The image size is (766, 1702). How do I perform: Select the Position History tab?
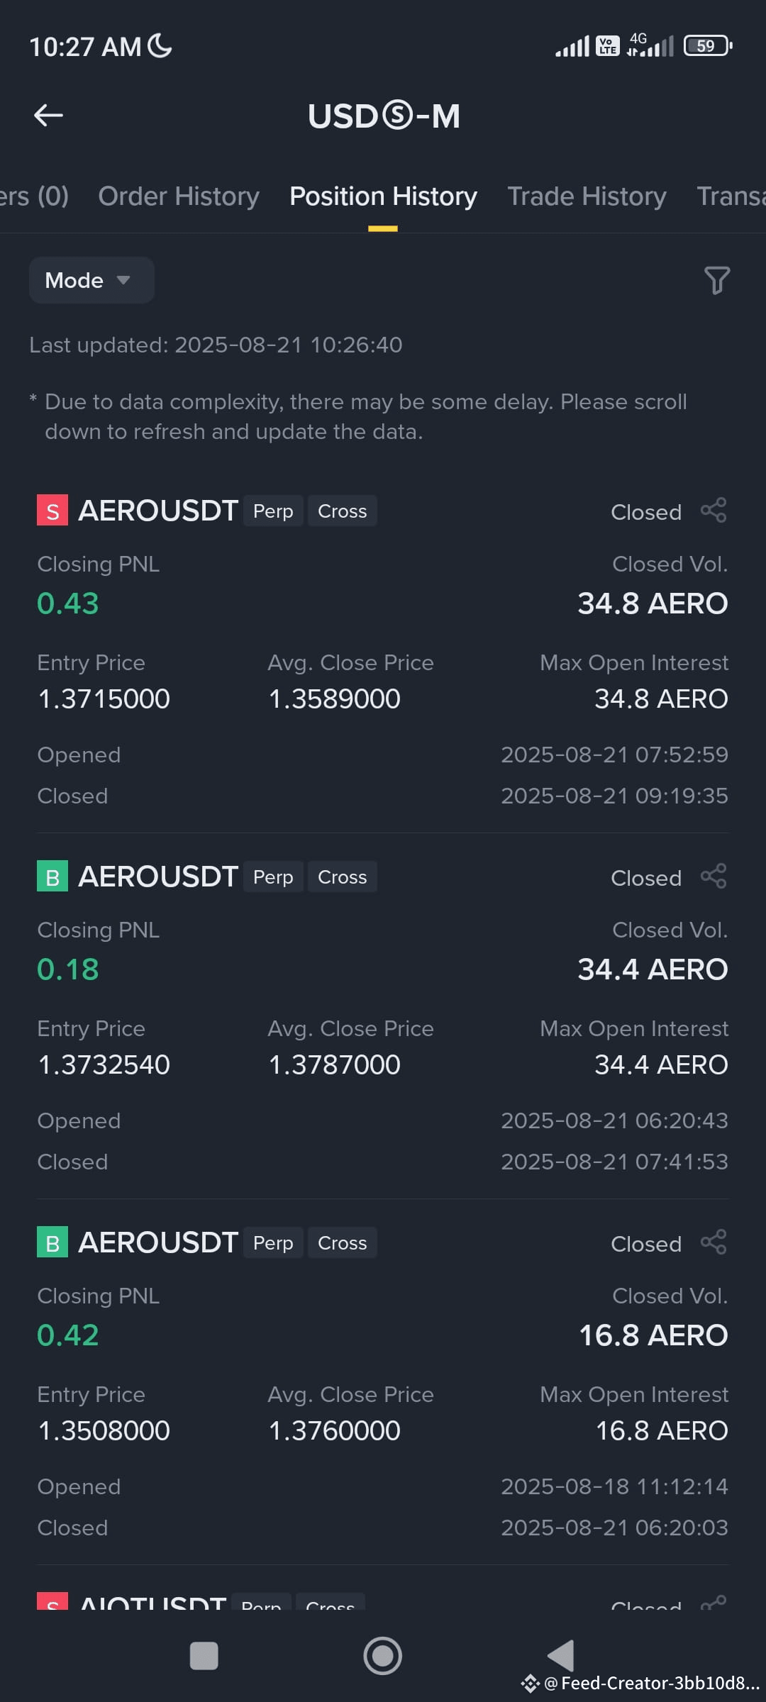[383, 196]
